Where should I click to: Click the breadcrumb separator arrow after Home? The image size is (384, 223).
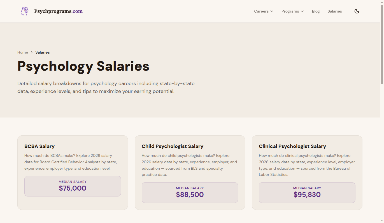[31, 52]
